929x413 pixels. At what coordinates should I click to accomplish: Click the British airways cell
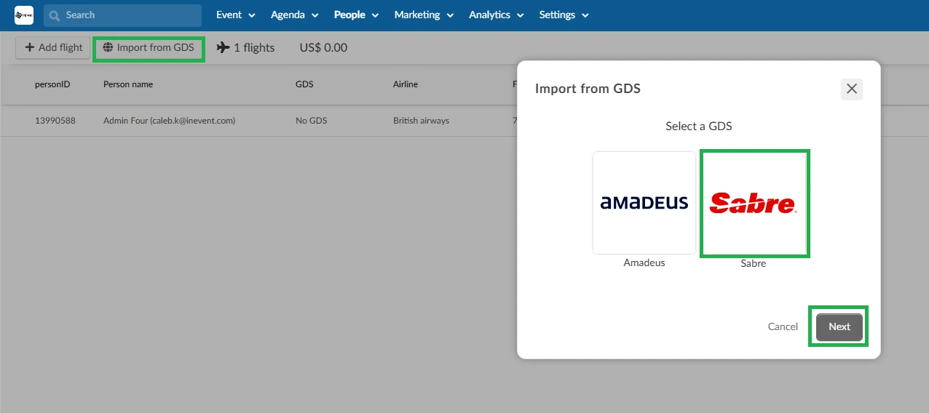click(421, 121)
